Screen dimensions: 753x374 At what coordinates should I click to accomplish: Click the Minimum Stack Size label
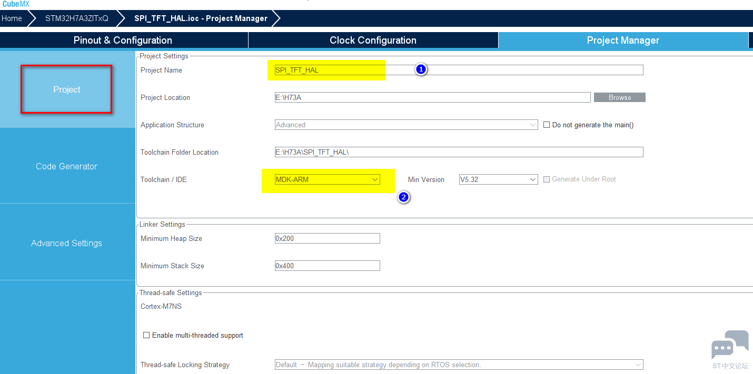pos(172,266)
